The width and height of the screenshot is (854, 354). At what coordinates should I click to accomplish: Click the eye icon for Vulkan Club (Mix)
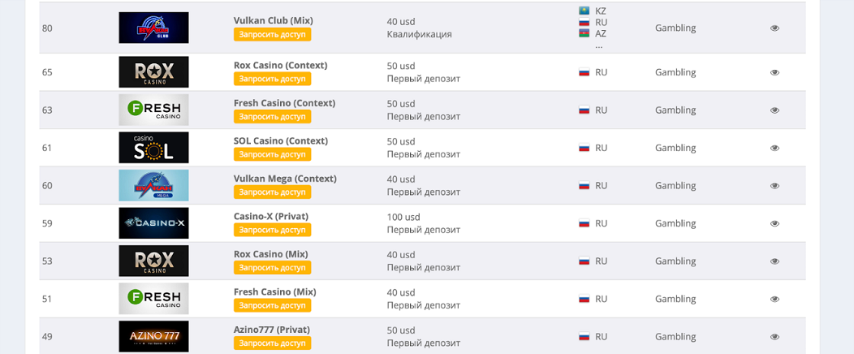(x=774, y=28)
